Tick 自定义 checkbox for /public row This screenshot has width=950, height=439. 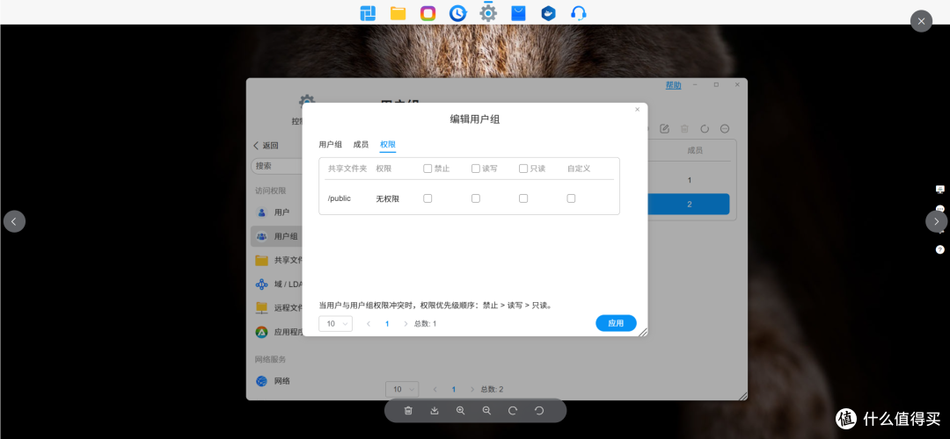point(572,198)
